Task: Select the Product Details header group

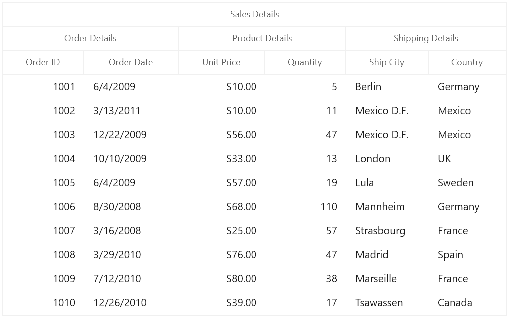Action: point(262,38)
